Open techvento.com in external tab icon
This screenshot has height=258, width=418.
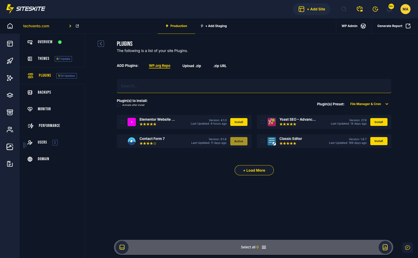click(77, 26)
